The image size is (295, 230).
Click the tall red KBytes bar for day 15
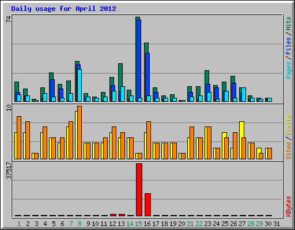139,190
